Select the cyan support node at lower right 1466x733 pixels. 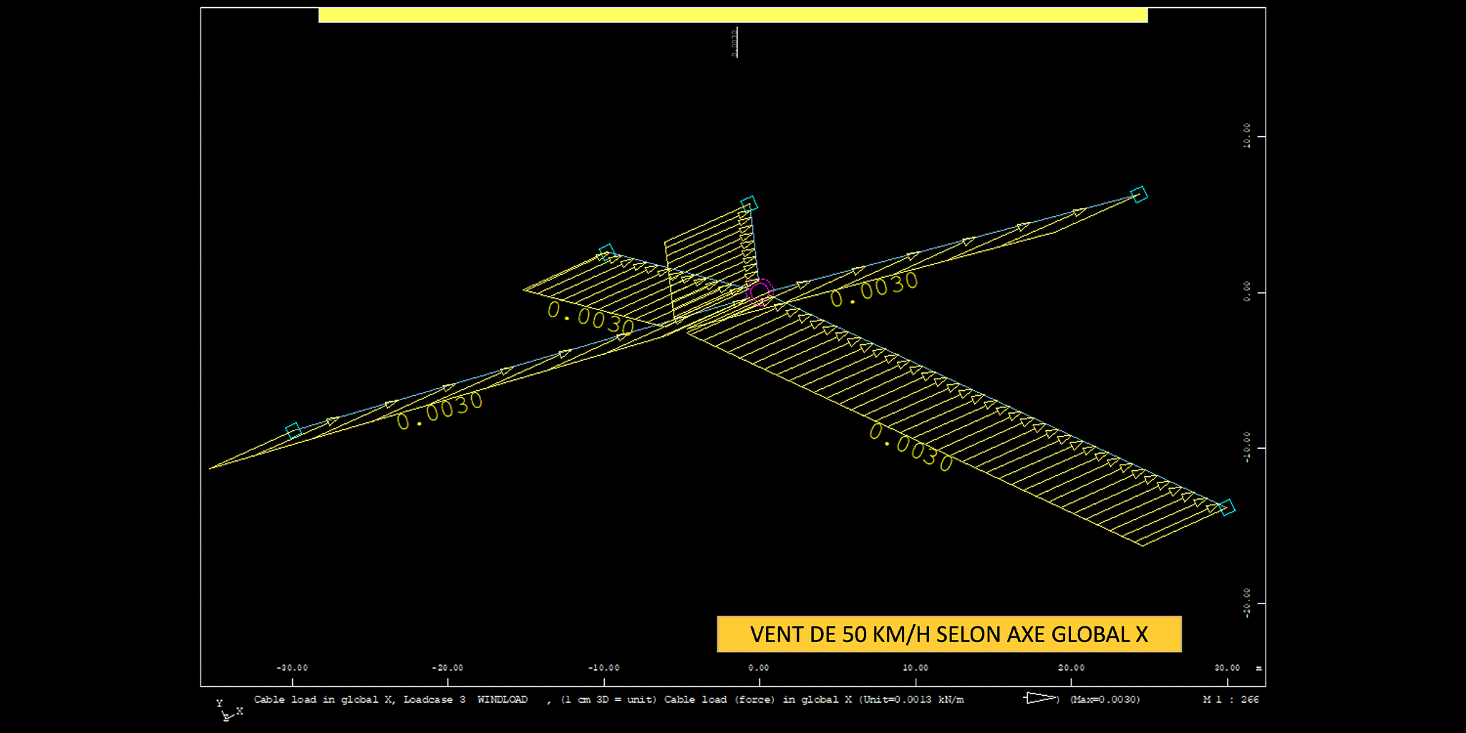point(1227,508)
